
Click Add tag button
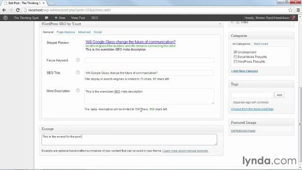coord(279,95)
